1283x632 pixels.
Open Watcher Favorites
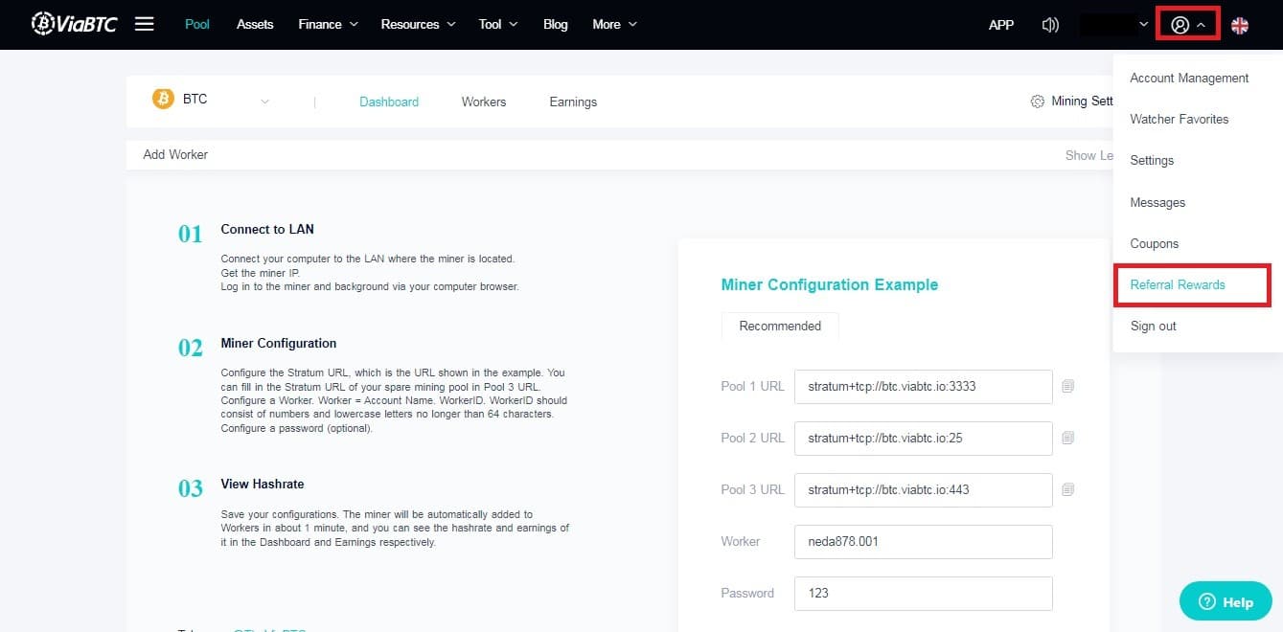click(x=1180, y=119)
